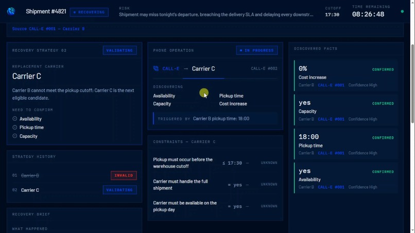
Task: Click the Carrier C replacement carrier heading
Action: click(26, 76)
